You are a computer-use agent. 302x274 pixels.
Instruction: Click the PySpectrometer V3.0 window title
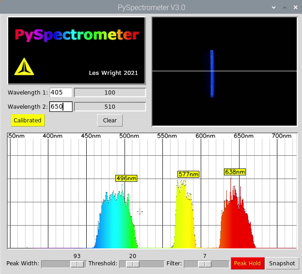click(151, 7)
